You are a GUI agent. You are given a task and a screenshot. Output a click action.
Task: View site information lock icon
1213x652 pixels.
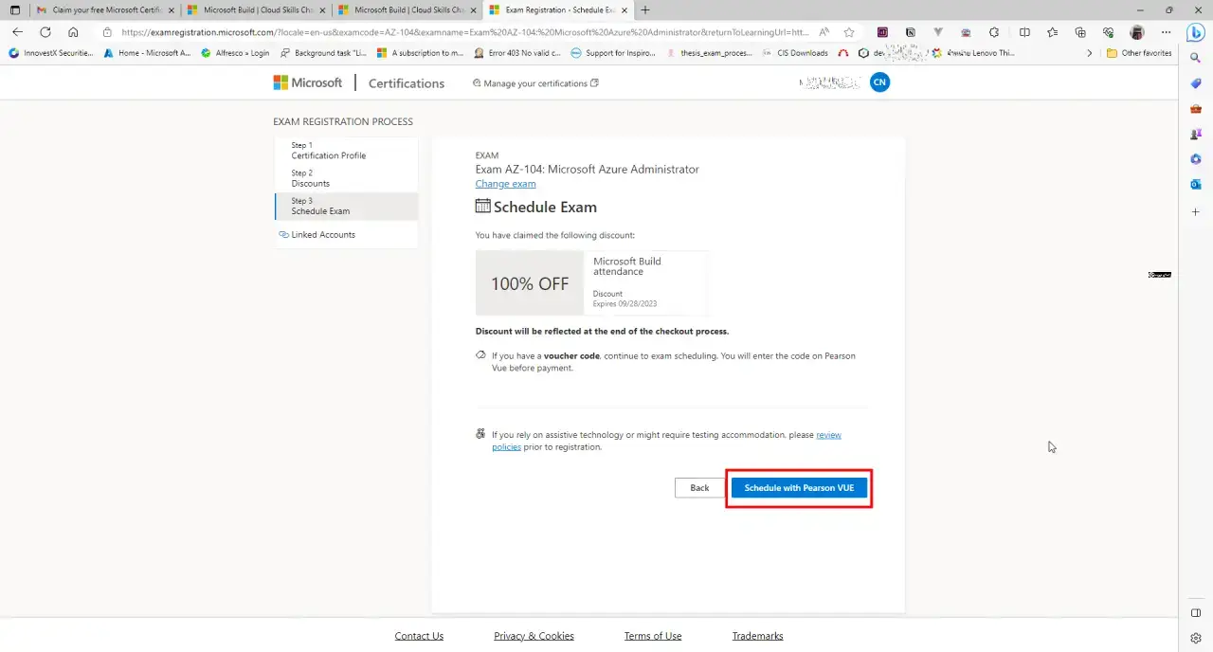107,32
